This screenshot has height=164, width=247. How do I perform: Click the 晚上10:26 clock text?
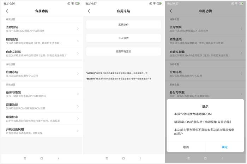click(x=9, y=4)
